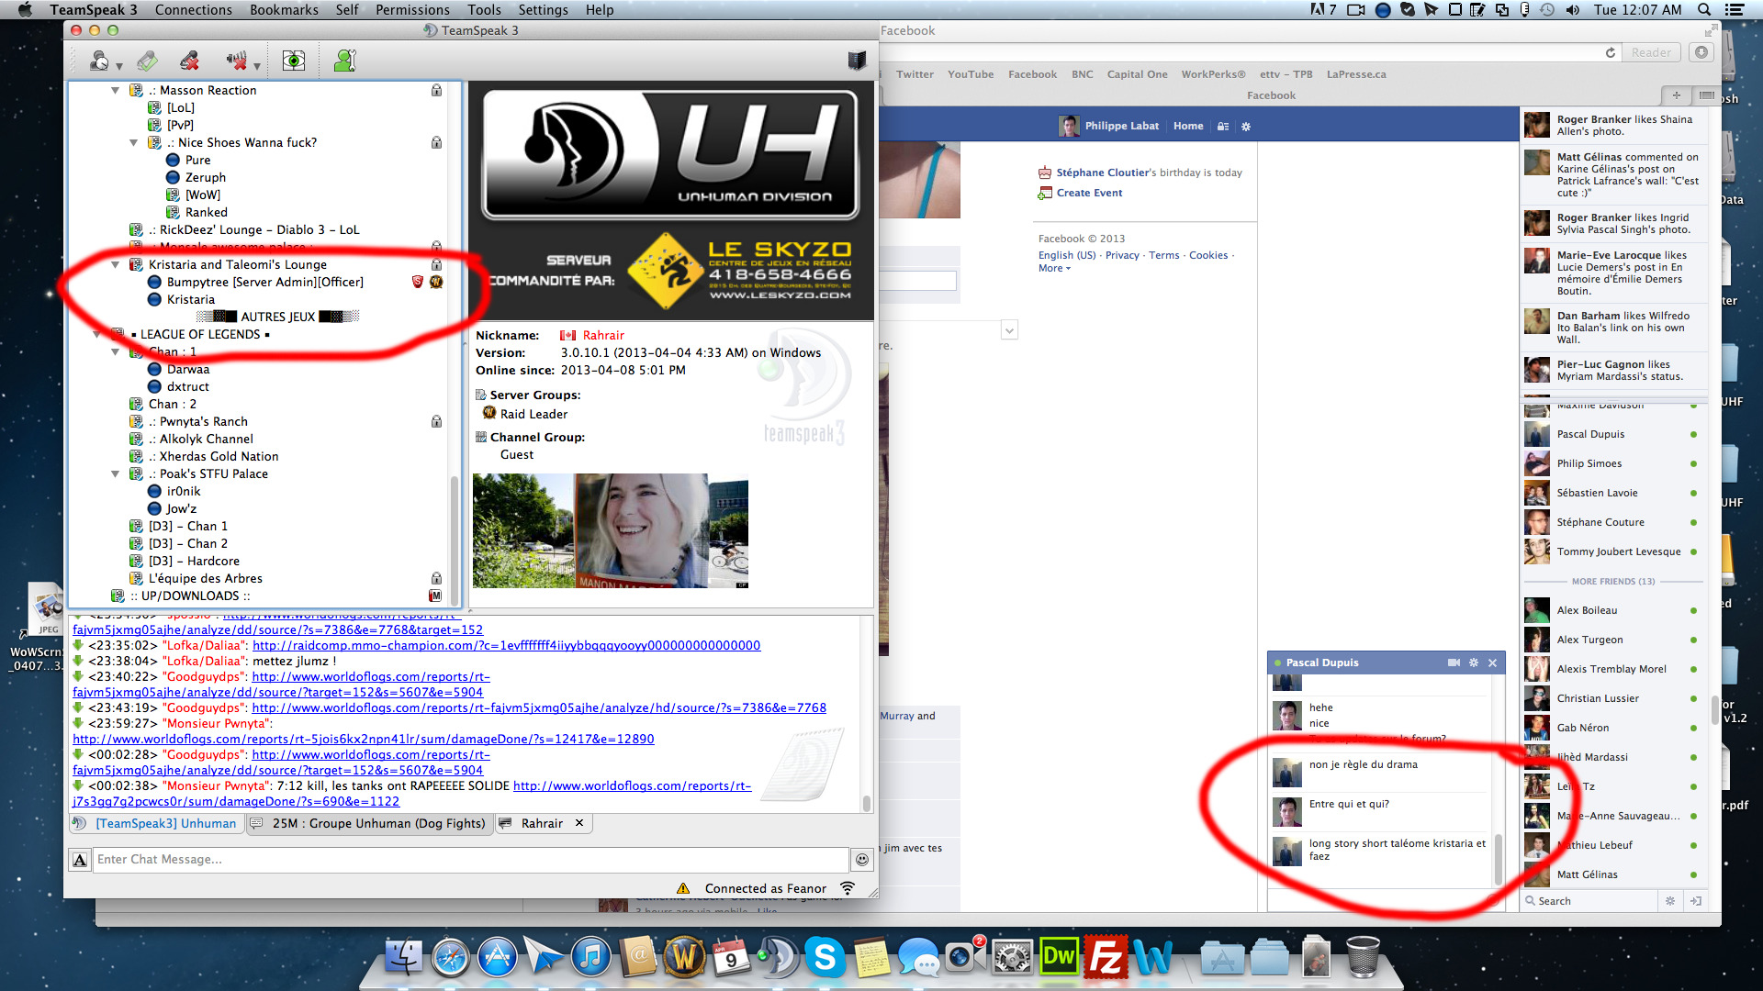The height and width of the screenshot is (991, 1763).
Task: Click the chat log scrollbar
Action: pyautogui.click(x=866, y=803)
